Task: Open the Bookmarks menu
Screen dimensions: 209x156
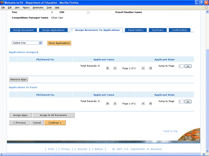Action: pos(38,7)
